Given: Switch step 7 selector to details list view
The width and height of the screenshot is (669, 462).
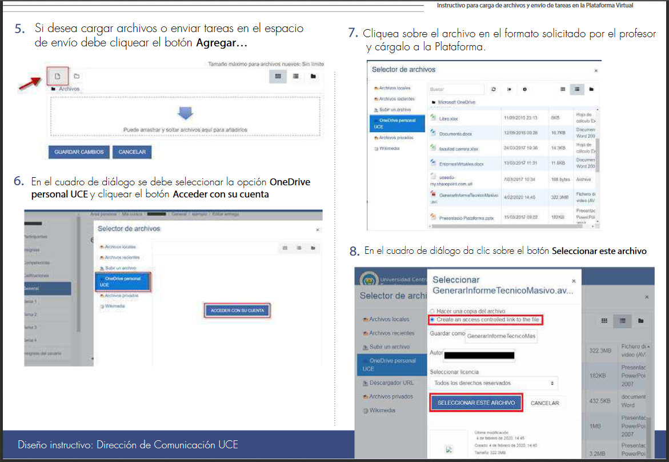Looking at the screenshot, I should point(577,89).
